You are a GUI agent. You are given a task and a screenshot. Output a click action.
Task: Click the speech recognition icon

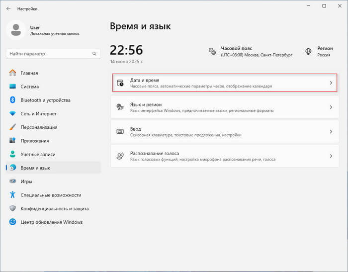(120, 156)
